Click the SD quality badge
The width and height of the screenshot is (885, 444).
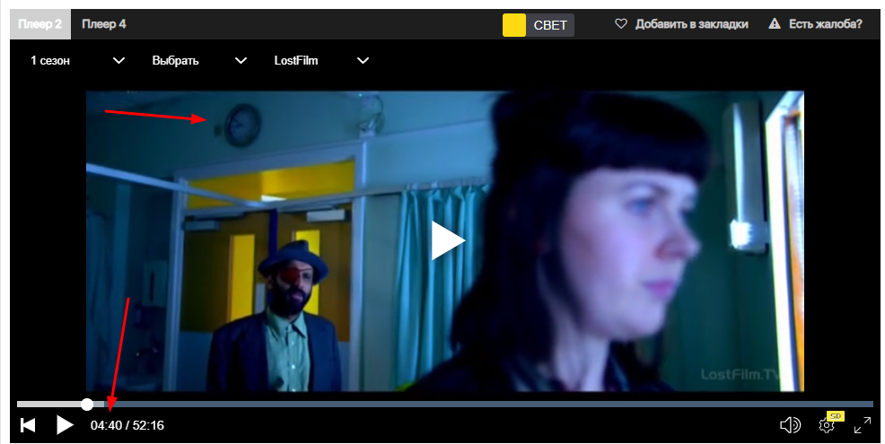pyautogui.click(x=836, y=416)
